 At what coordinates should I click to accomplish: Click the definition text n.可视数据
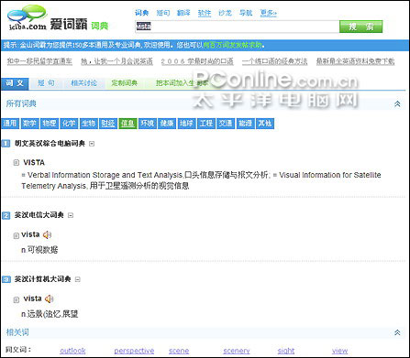click(x=39, y=250)
